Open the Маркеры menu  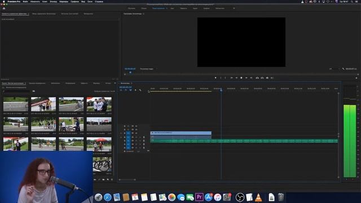coord(64,2)
